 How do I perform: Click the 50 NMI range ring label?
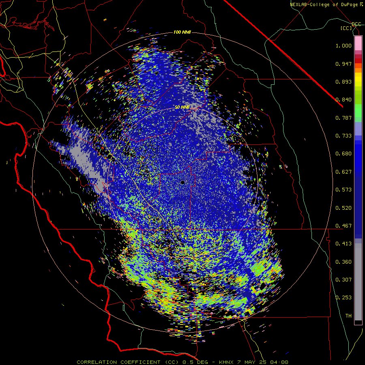182,107
